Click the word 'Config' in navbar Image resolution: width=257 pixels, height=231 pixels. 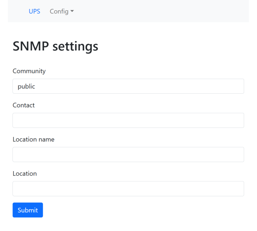(x=59, y=12)
